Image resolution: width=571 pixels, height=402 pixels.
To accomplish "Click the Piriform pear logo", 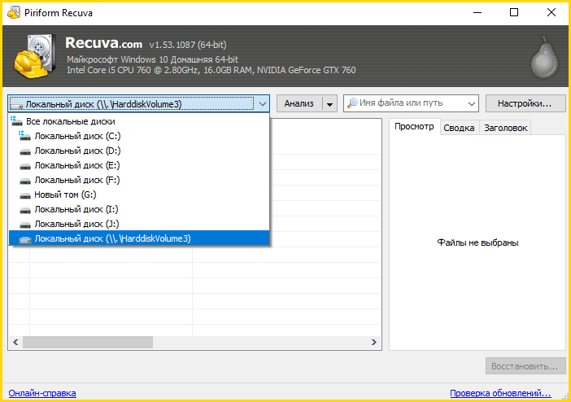I will 545,57.
